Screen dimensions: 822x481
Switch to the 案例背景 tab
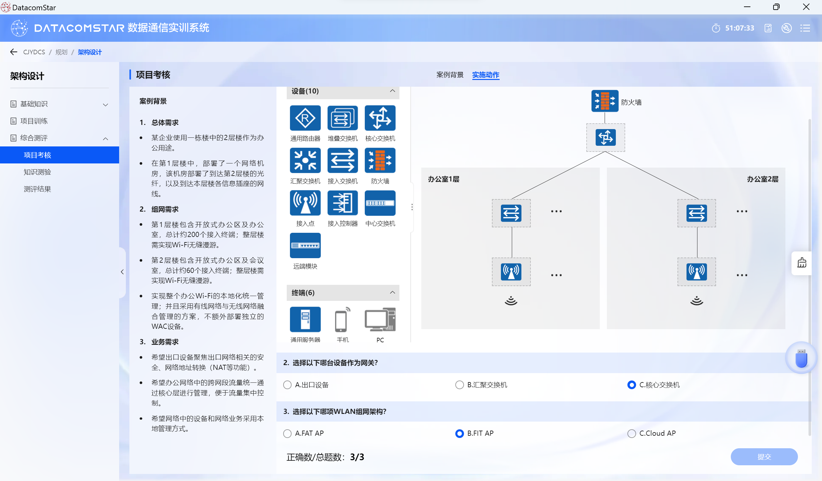(450, 75)
